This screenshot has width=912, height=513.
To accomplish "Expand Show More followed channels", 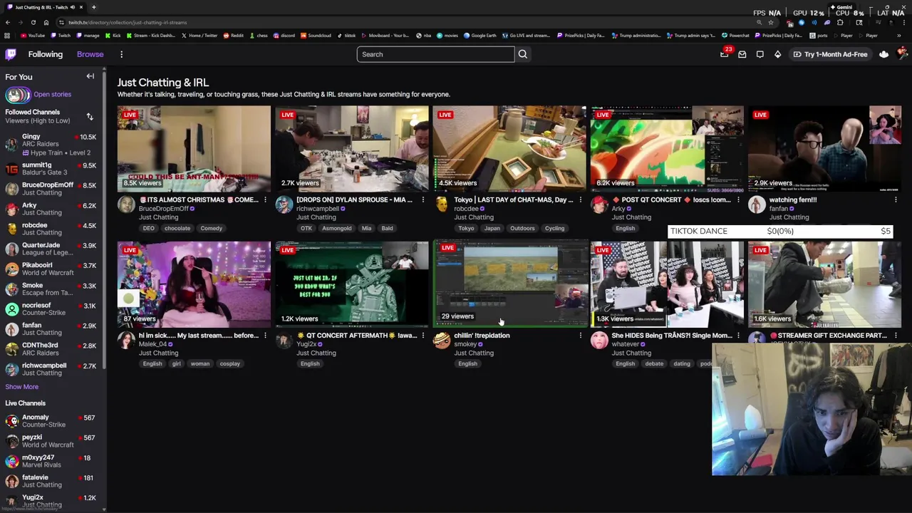I will pyautogui.click(x=22, y=387).
